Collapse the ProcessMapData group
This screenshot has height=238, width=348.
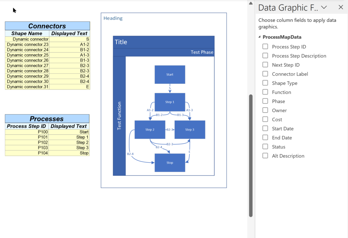click(259, 37)
